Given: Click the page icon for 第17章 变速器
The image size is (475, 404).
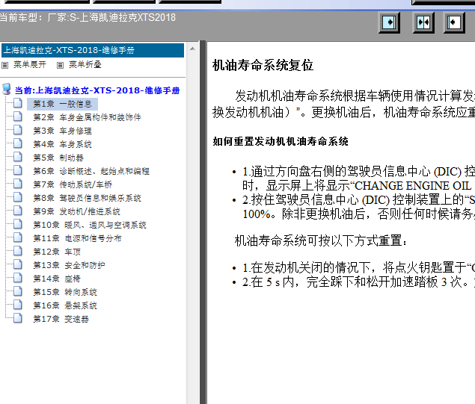Looking at the screenshot, I should click(x=18, y=318).
